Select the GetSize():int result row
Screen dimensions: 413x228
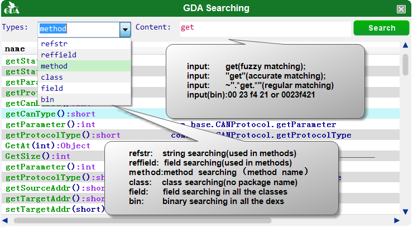pyautogui.click(x=37, y=156)
